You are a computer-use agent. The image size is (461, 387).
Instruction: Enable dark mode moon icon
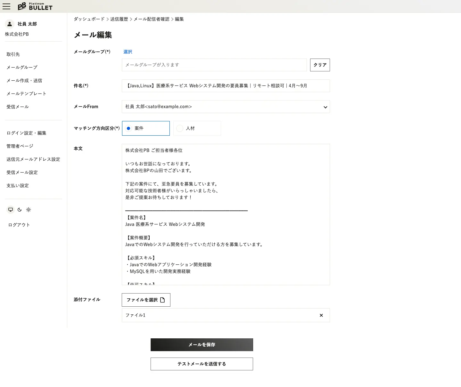20,210
